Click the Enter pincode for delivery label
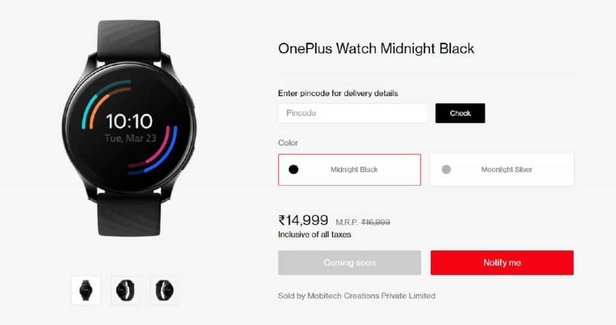 point(338,94)
